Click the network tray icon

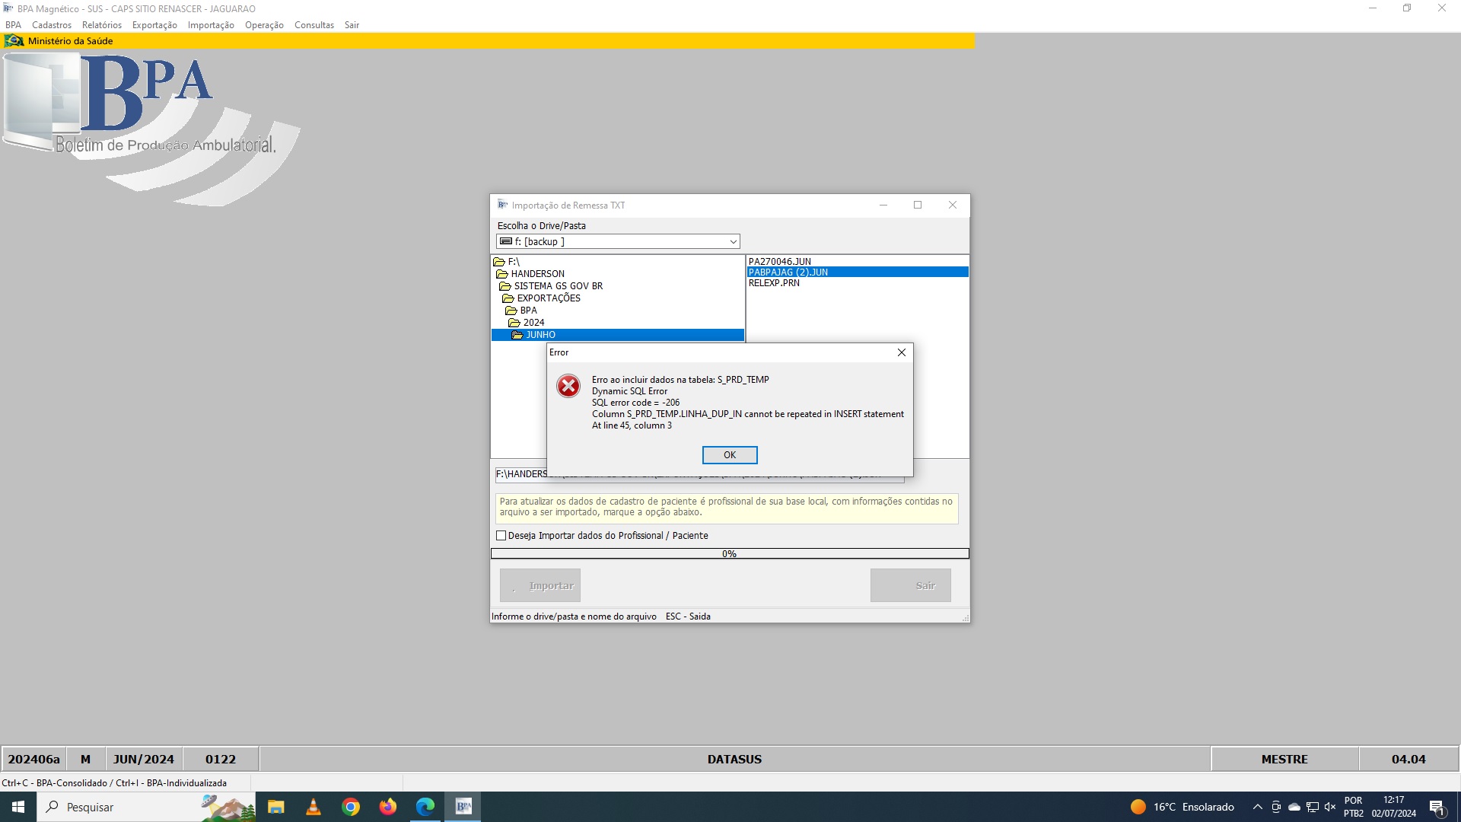coord(1313,807)
